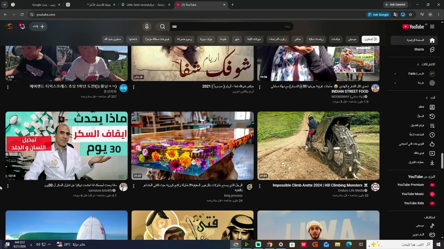Select the ميكسات (Mixes) filter chip
Viewport: 444px width, 249px height.
click(x=335, y=39)
